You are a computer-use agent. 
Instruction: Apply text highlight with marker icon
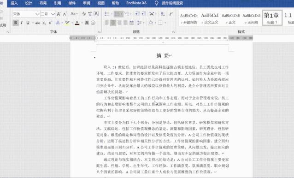[x=67, y=23]
